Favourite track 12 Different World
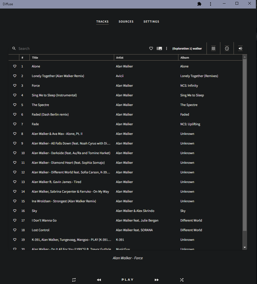Screen dimensions: 257x284 point(15,172)
